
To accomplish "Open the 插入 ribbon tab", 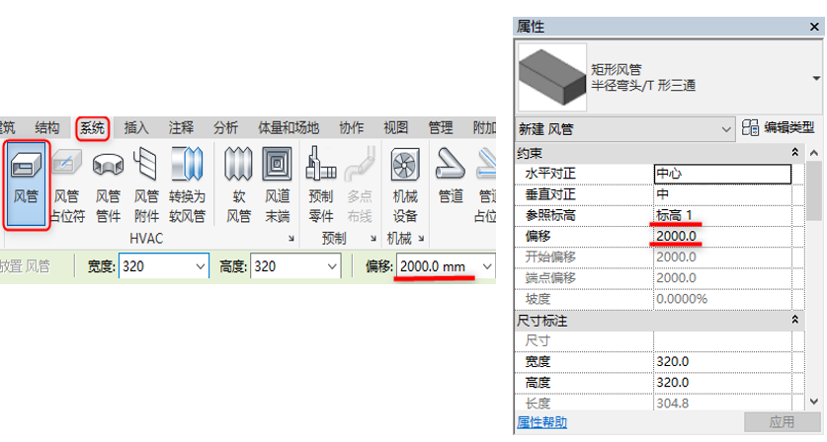I will (x=136, y=127).
